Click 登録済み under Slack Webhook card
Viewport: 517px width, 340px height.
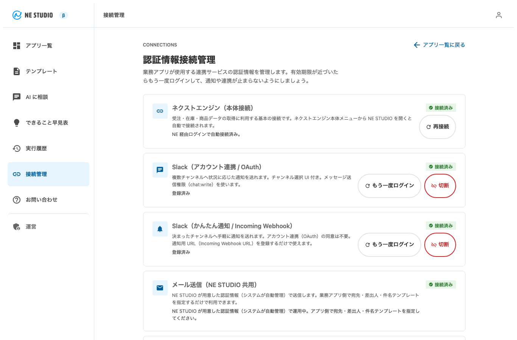pos(181,252)
